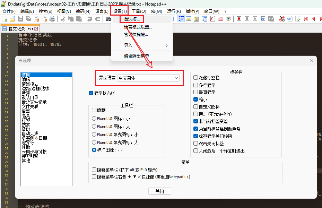Uncheck the 显示状态栏 checkbox
The image size is (322, 208).
(x=91, y=93)
